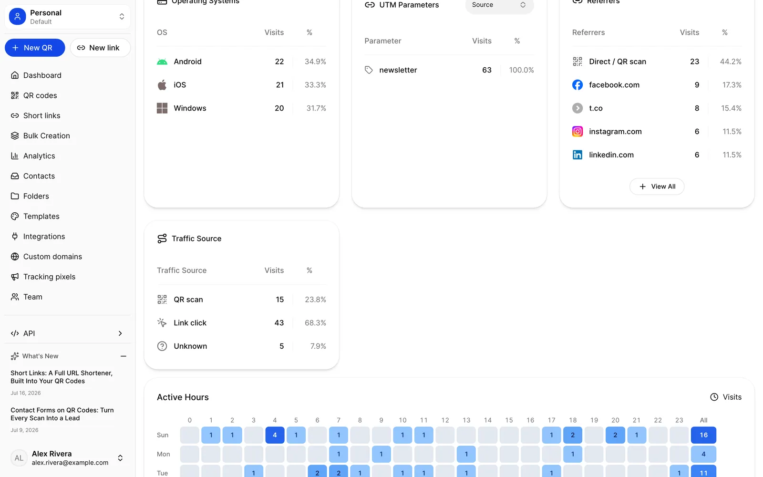Click the Active Hours heading
Screen dimensions: 763x477
[183, 397]
